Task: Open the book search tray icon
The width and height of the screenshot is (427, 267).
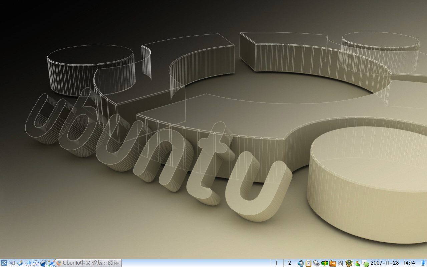Action: pos(349,263)
